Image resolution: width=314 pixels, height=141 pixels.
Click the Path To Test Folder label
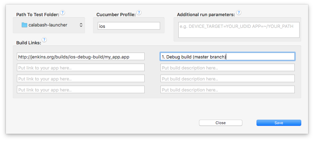(38, 15)
